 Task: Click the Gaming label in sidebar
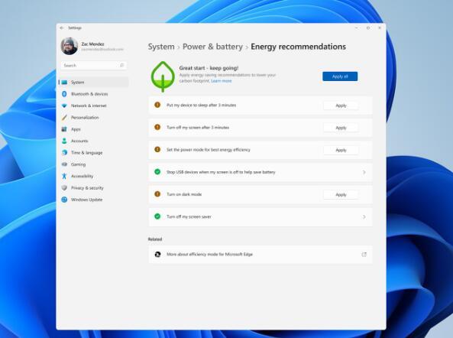(78, 164)
